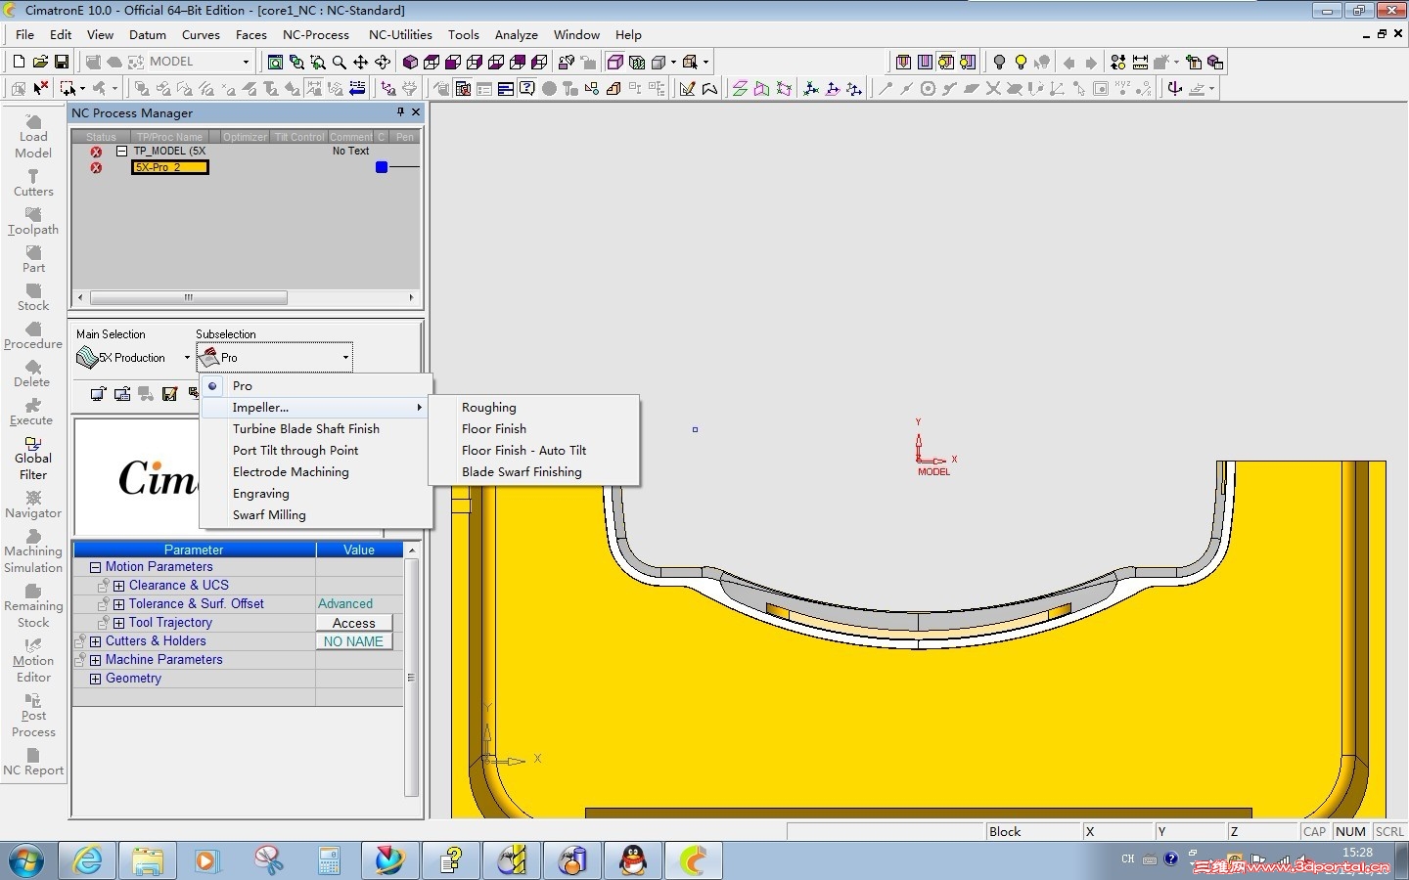Click the pin icon of NC Process Manager
The width and height of the screenshot is (1409, 880).
click(400, 112)
